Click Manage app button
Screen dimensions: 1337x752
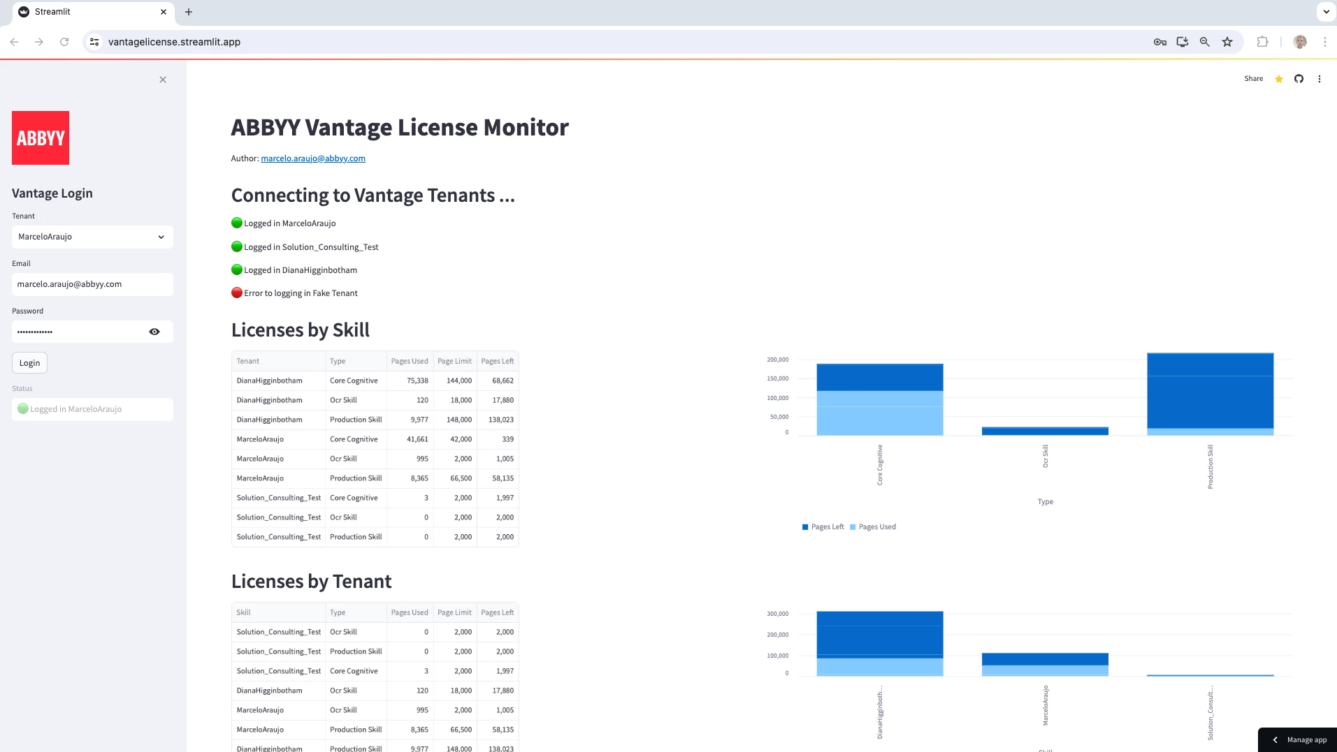[1298, 740]
